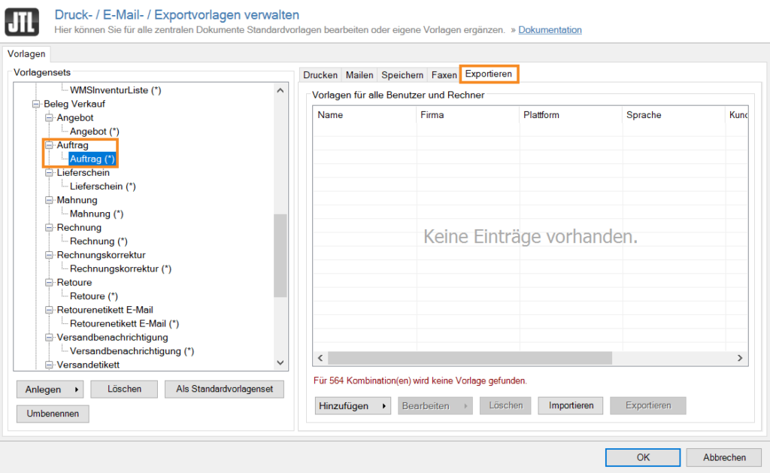Switch to the Mailen tab
The height and width of the screenshot is (473, 770).
[359, 75]
